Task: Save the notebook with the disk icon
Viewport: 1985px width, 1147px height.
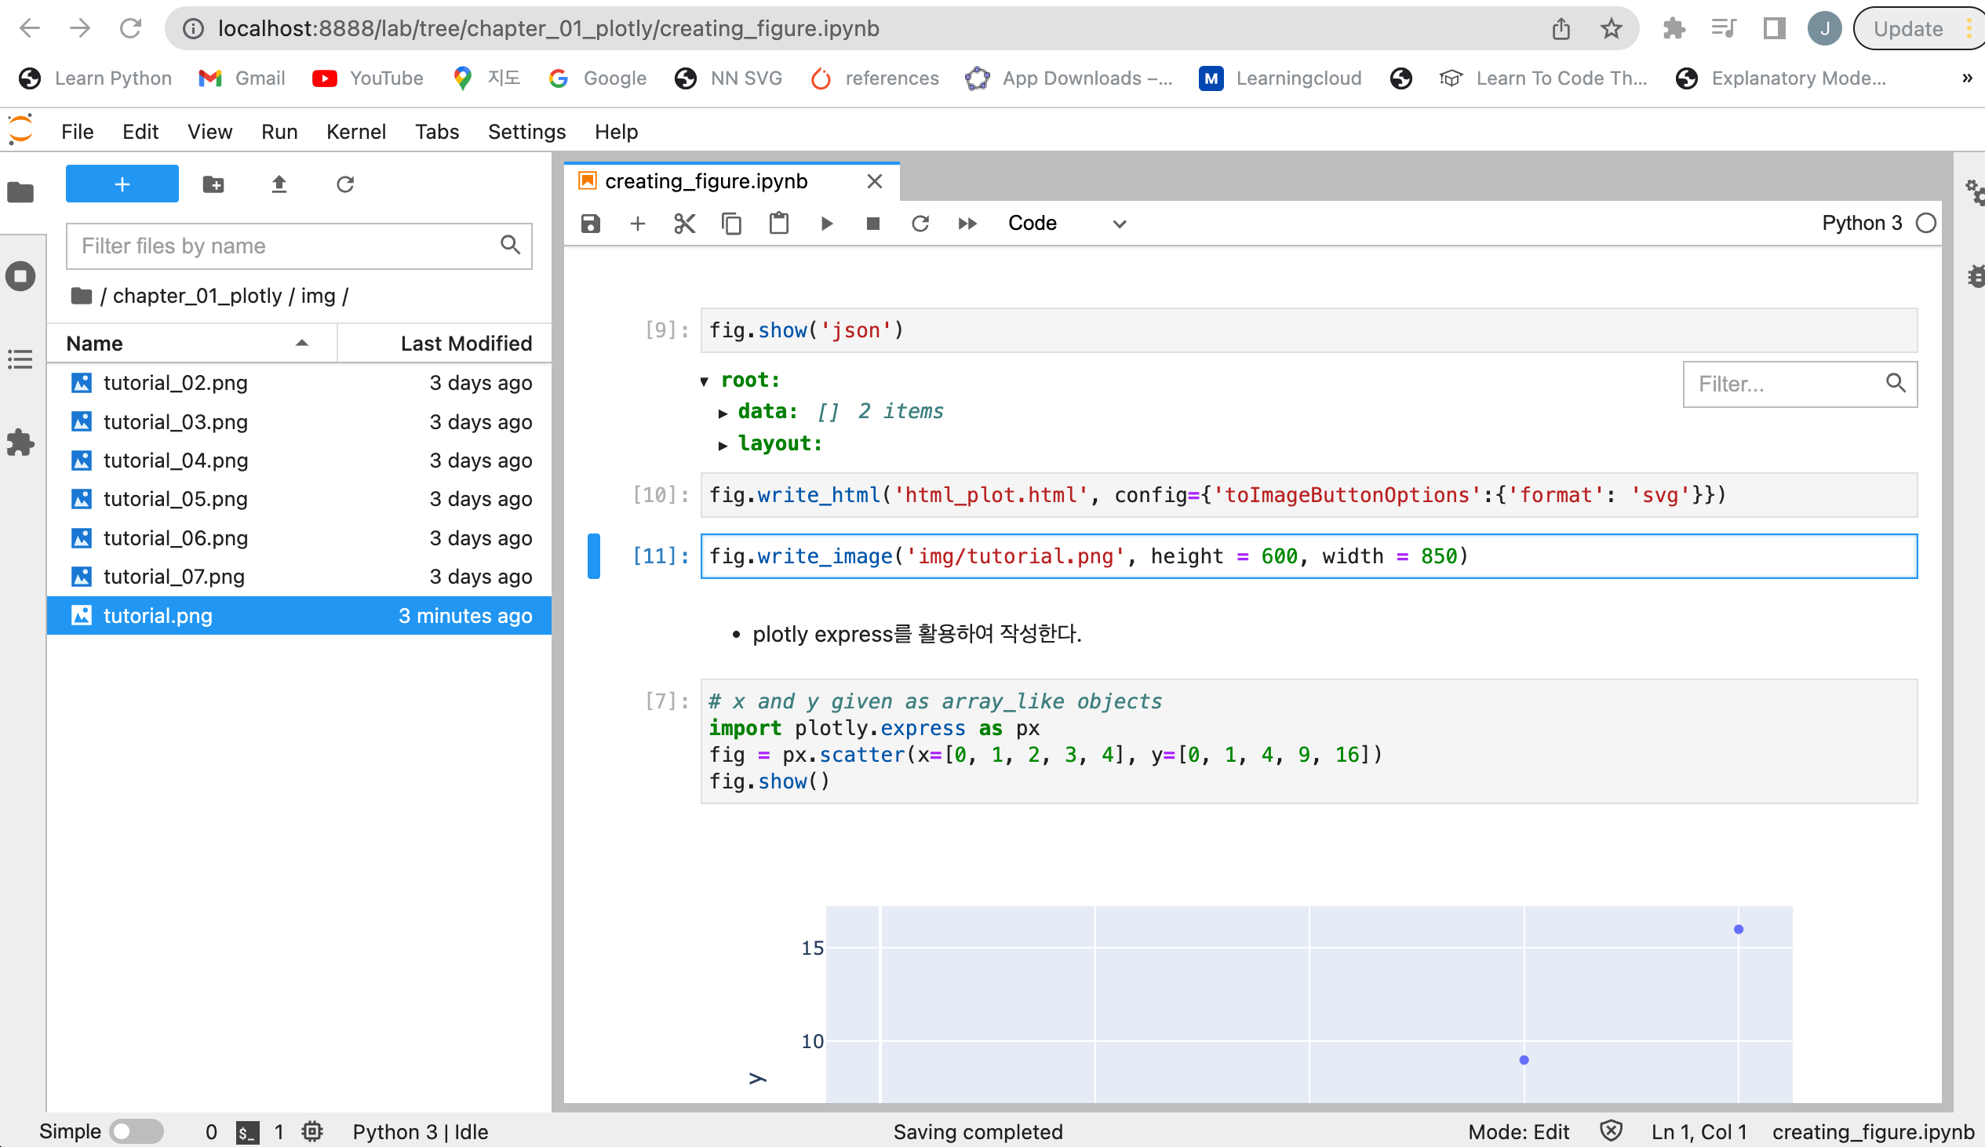Action: point(590,224)
